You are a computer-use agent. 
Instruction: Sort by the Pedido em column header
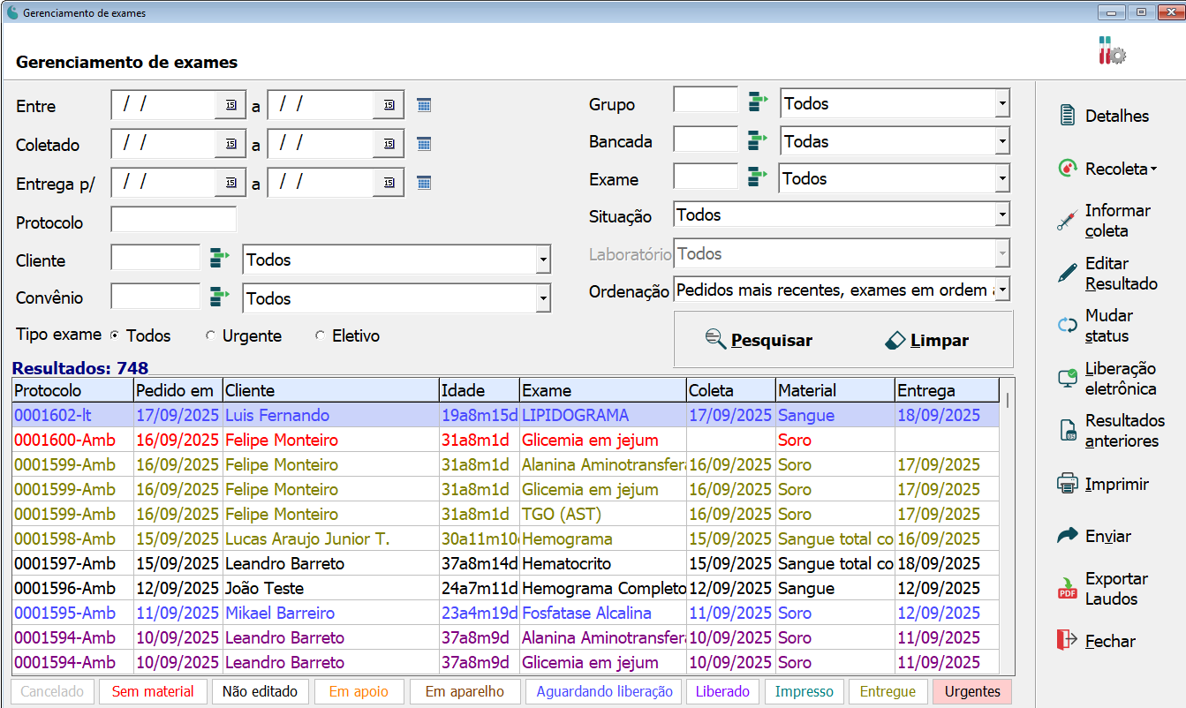click(x=178, y=390)
